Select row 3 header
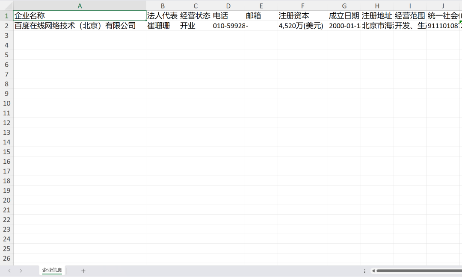 click(6, 35)
